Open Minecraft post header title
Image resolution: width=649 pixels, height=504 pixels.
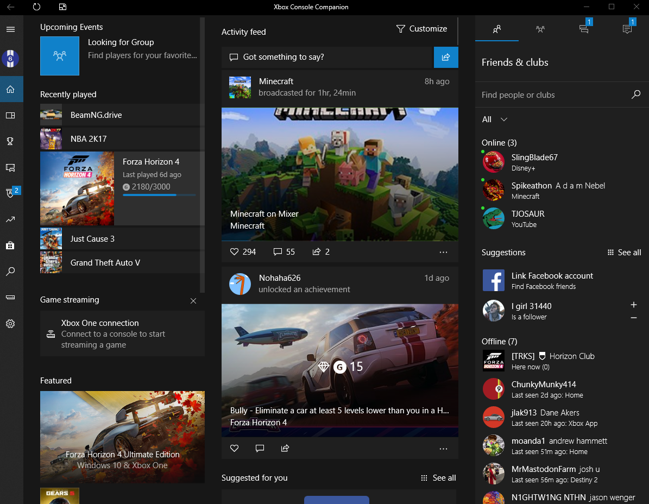[276, 81]
